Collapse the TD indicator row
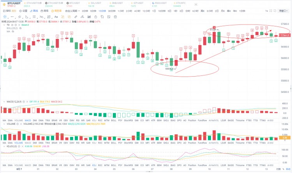 pos(4,25)
